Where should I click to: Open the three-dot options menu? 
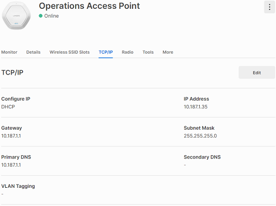269,7
